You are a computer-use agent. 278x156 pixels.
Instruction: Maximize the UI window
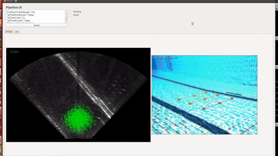click(x=11, y=1)
